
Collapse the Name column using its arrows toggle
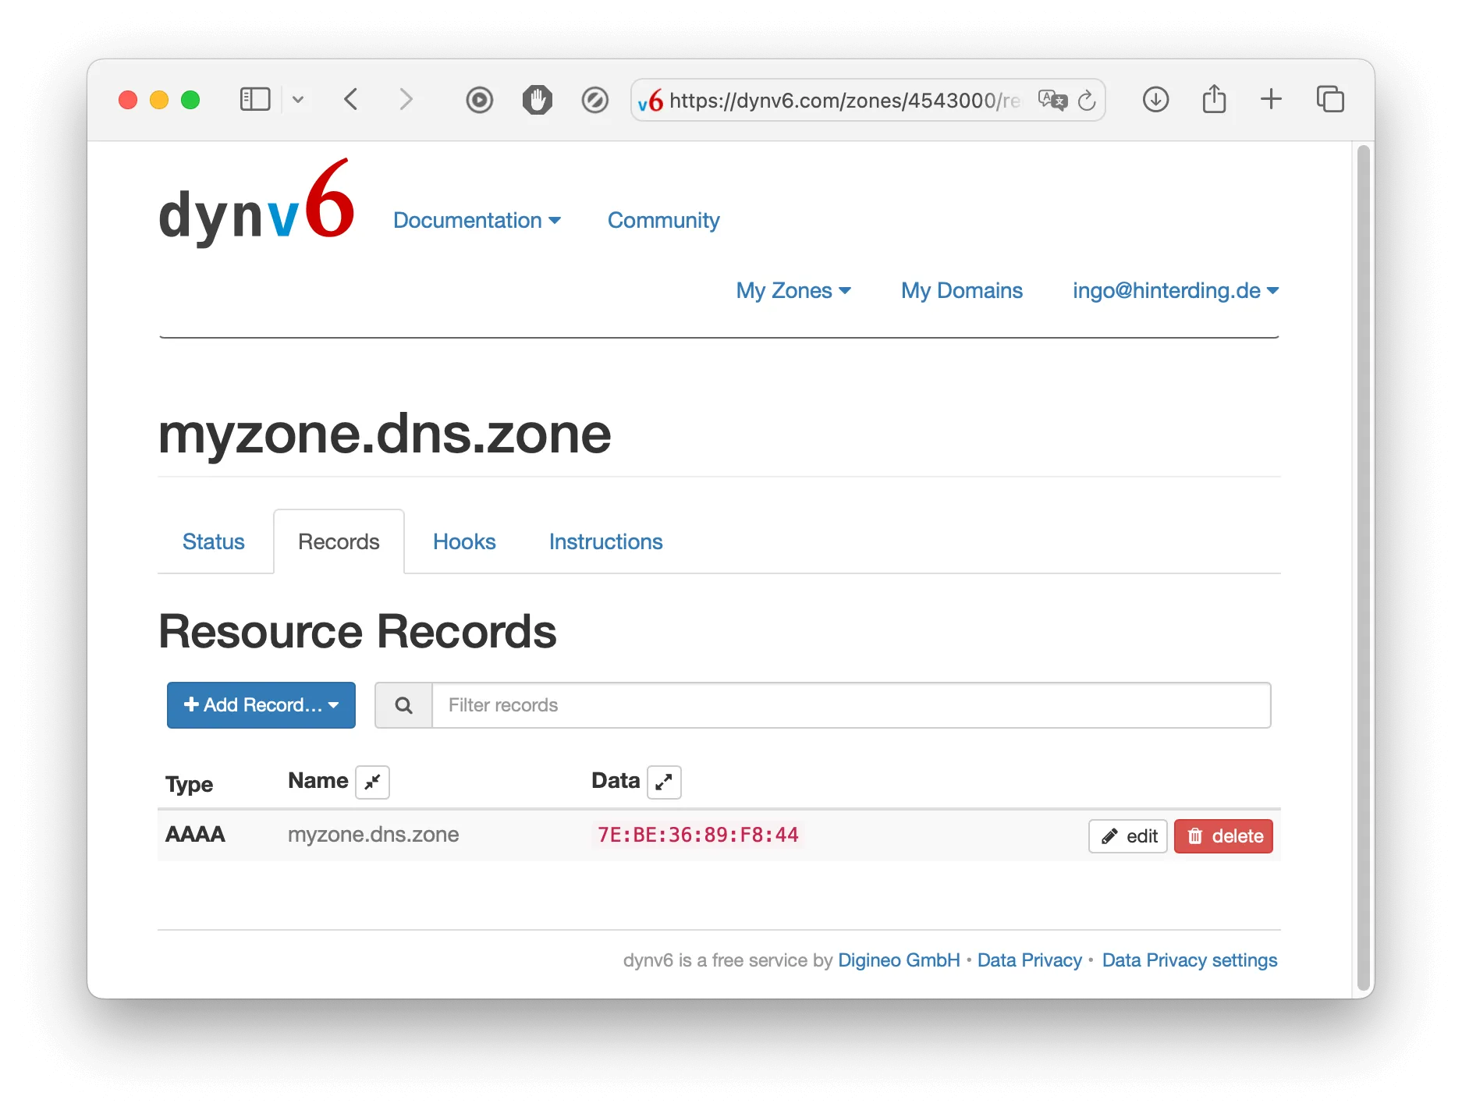372,782
